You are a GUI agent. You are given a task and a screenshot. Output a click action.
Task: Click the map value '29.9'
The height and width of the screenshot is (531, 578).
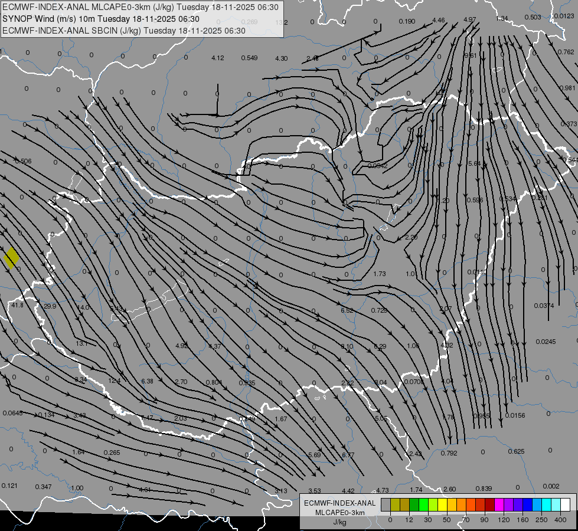point(50,306)
